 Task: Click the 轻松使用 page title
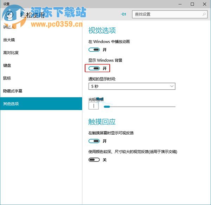click(x=32, y=15)
